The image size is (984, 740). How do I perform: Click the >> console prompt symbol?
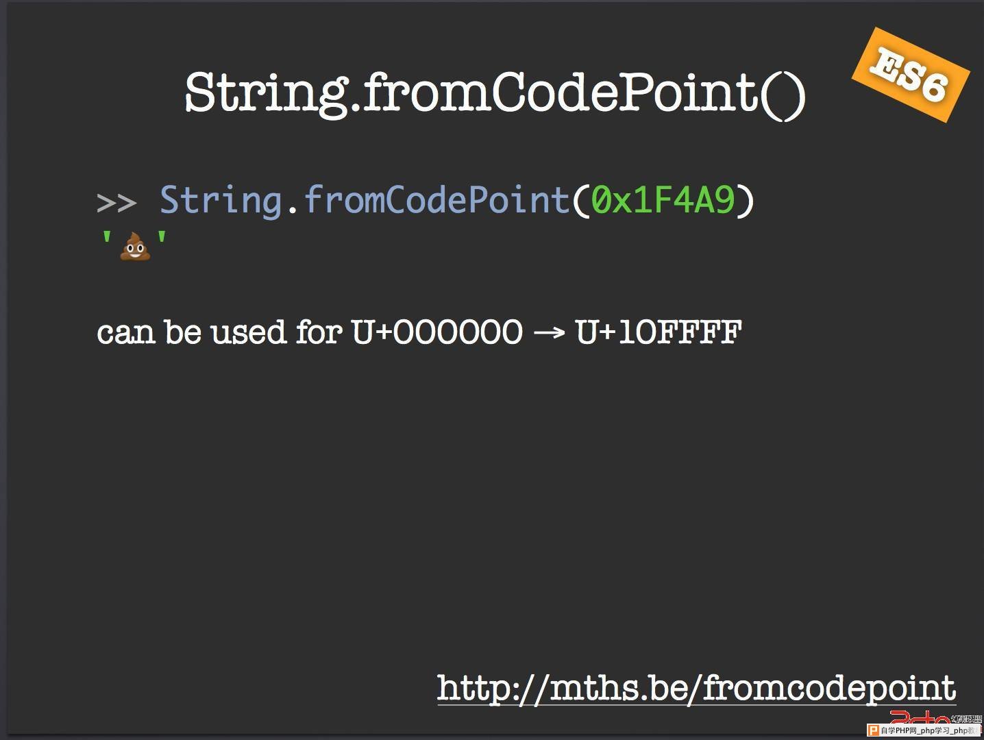pyautogui.click(x=116, y=203)
